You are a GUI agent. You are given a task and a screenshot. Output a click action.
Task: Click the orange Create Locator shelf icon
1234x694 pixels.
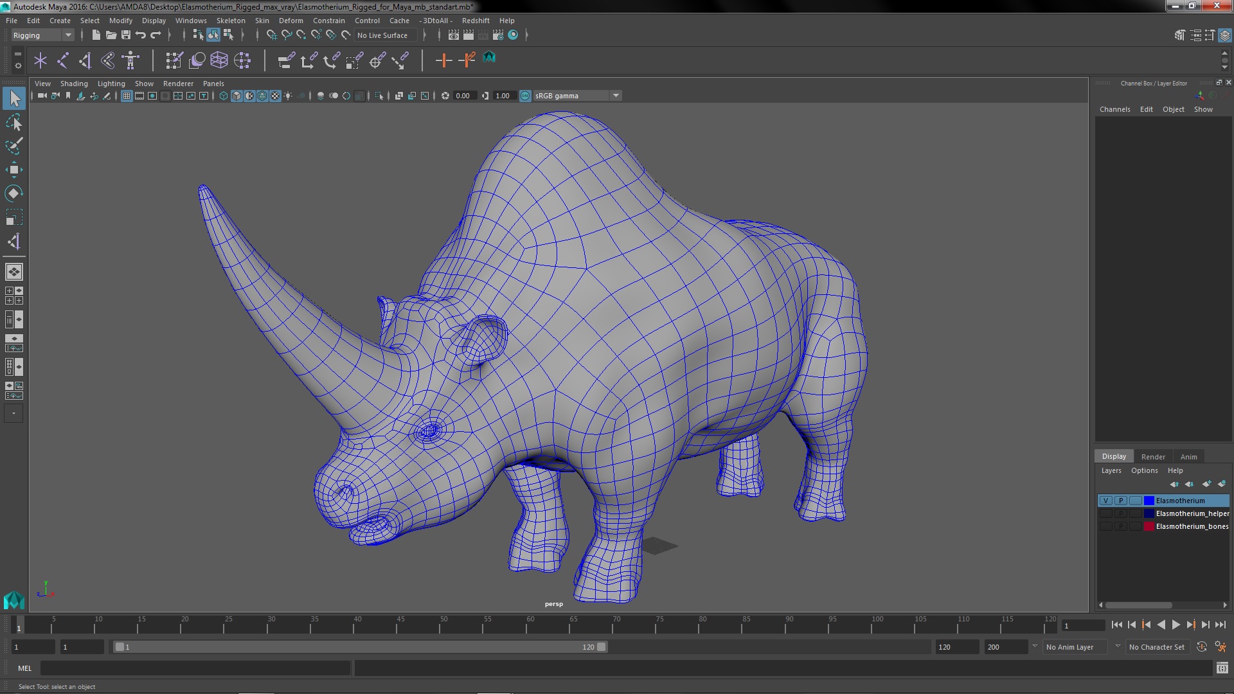tap(443, 60)
